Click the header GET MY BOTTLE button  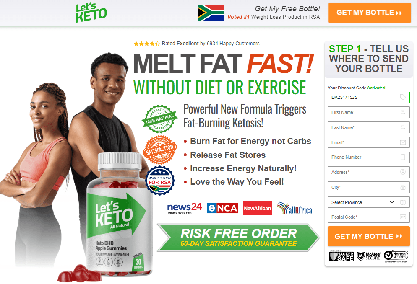[x=370, y=13]
